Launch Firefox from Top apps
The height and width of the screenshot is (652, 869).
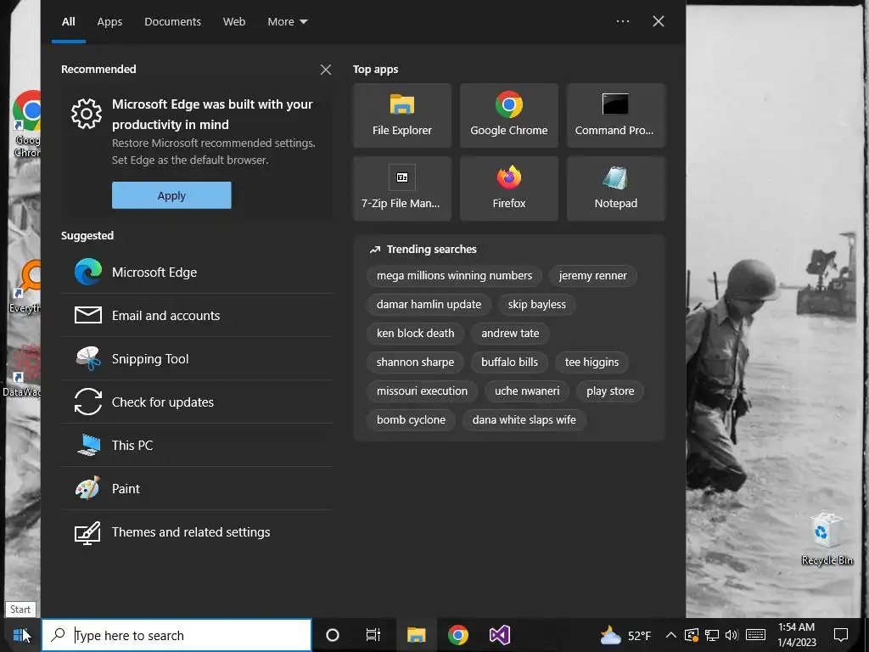509,188
